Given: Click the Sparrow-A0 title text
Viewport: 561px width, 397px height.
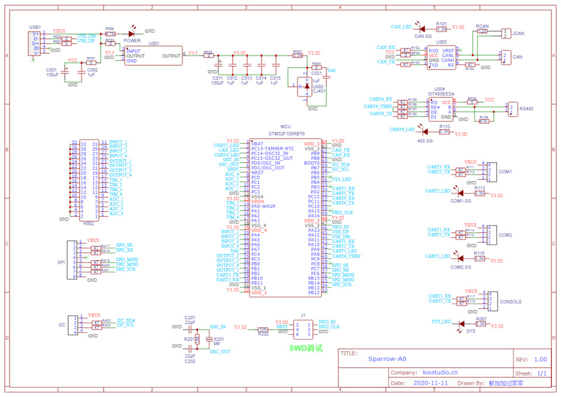Looking at the screenshot, I should 386,359.
